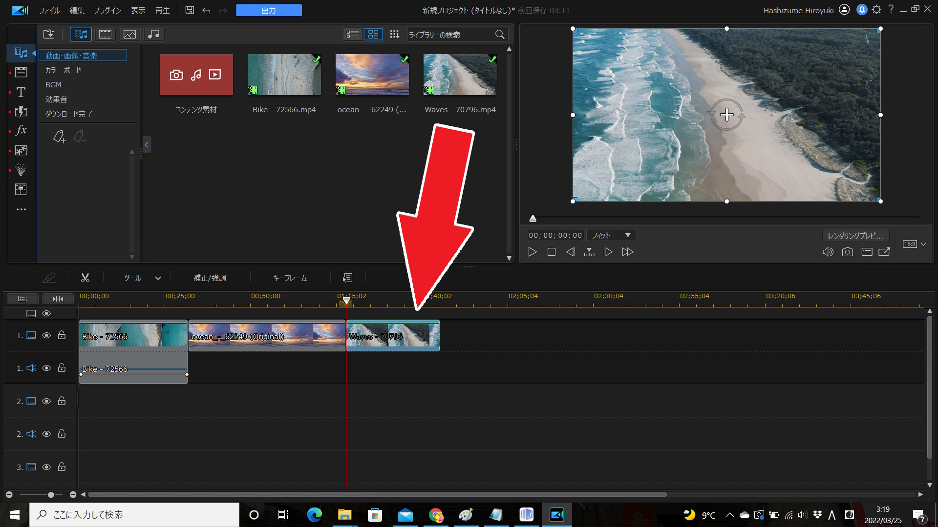Click the キーフレーム button

[x=290, y=278]
